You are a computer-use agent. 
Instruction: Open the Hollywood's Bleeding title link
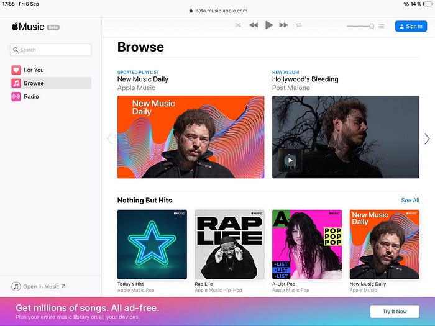point(305,79)
